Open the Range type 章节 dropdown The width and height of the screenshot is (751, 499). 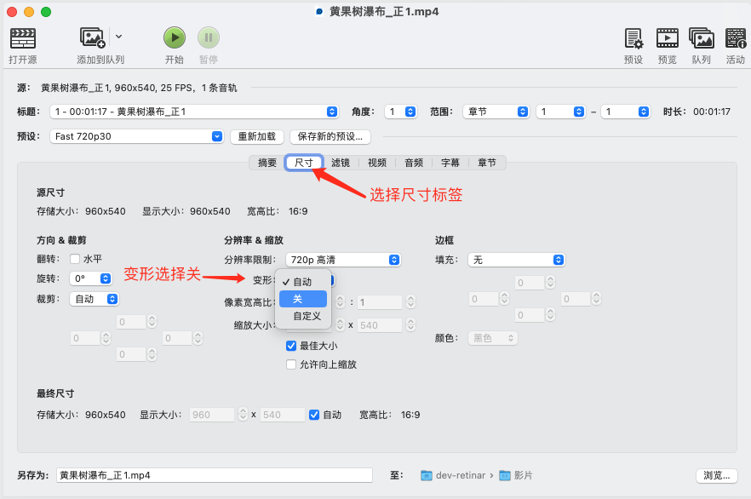[x=496, y=112]
